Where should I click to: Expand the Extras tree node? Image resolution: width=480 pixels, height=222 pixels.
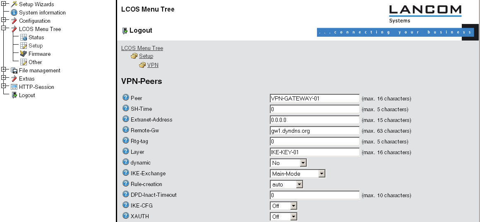[3, 78]
